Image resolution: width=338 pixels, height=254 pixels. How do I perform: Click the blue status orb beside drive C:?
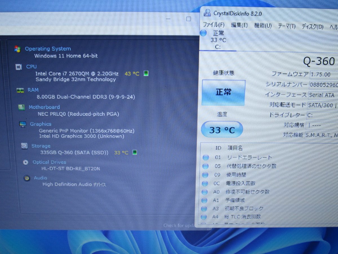click(x=203, y=33)
